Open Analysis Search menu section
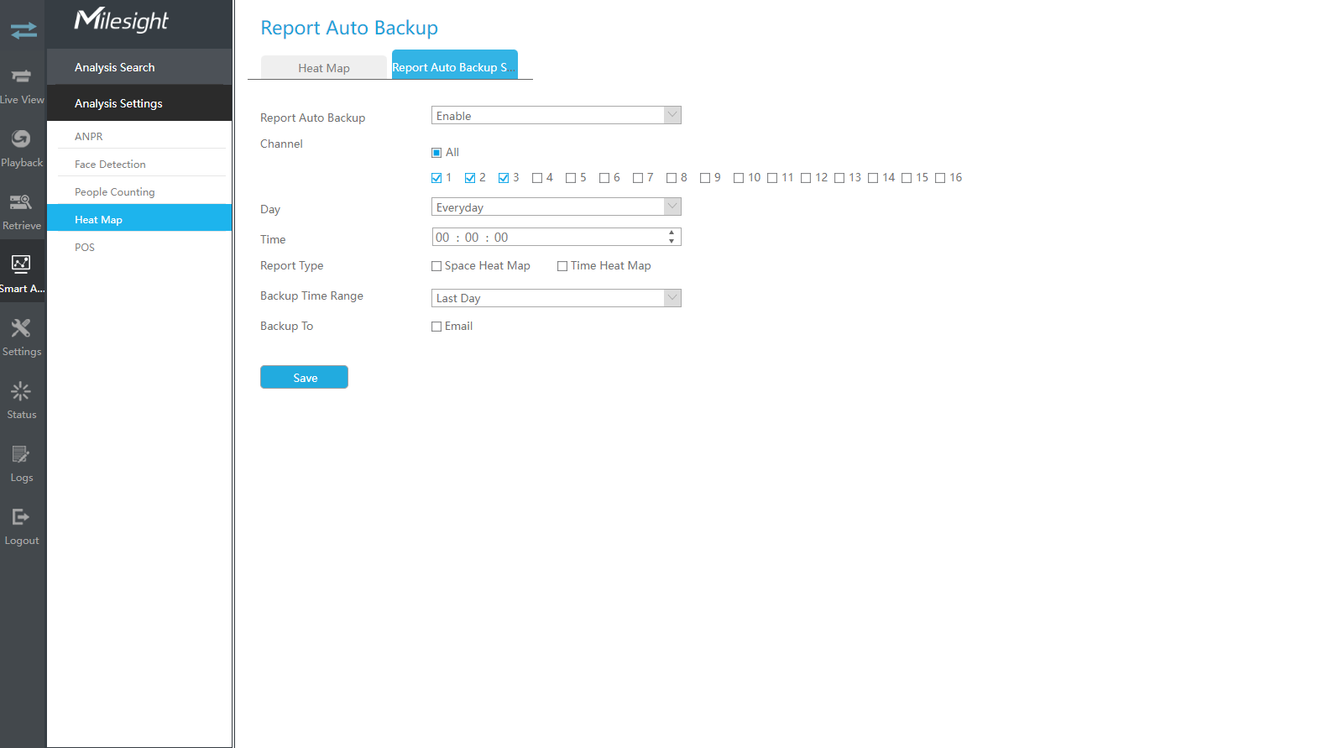 coord(139,67)
